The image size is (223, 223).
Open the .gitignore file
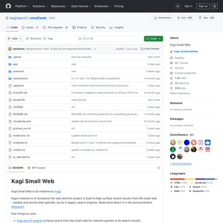click(18, 86)
